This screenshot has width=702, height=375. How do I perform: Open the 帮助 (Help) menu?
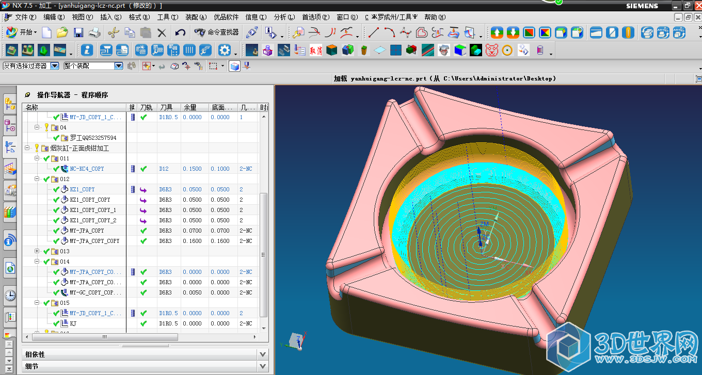click(x=435, y=17)
